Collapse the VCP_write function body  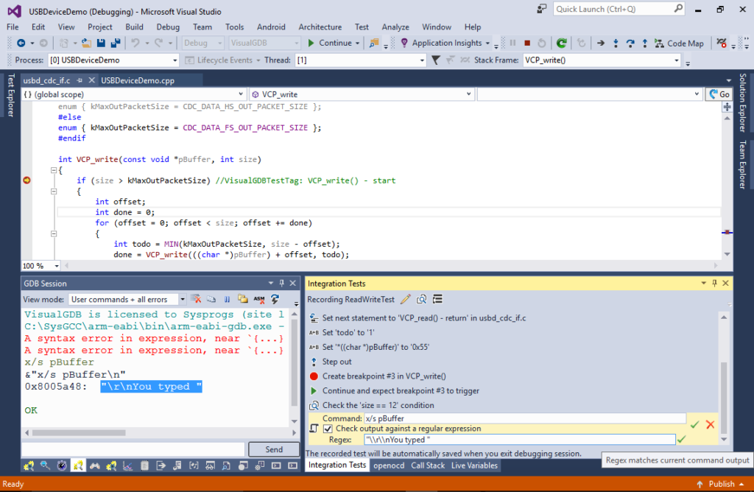pyautogui.click(x=54, y=169)
